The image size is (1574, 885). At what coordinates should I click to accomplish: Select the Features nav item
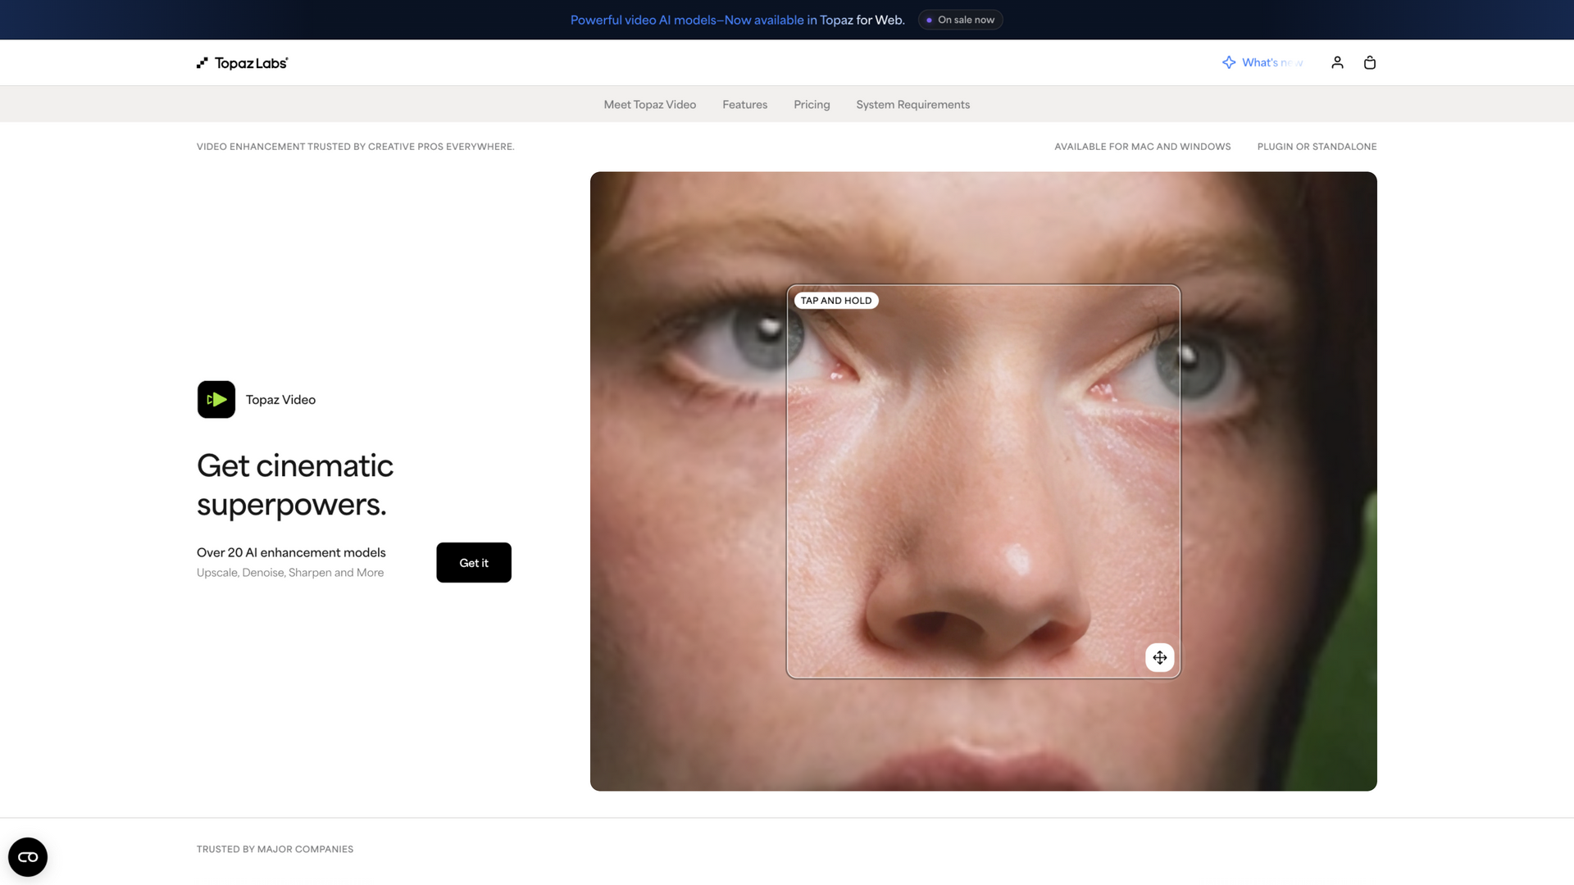click(x=744, y=105)
